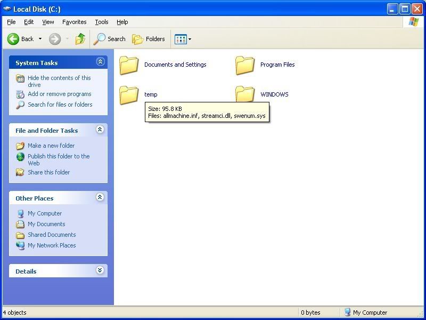Click the My Network Places icon
The height and width of the screenshot is (320, 426).
20,245
